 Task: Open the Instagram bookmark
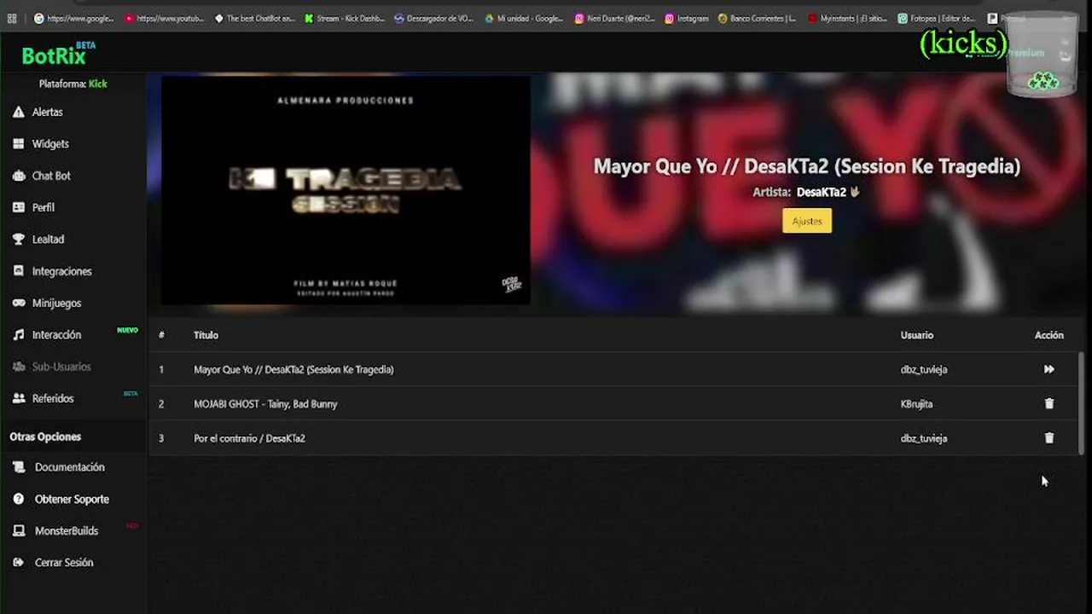(x=687, y=18)
